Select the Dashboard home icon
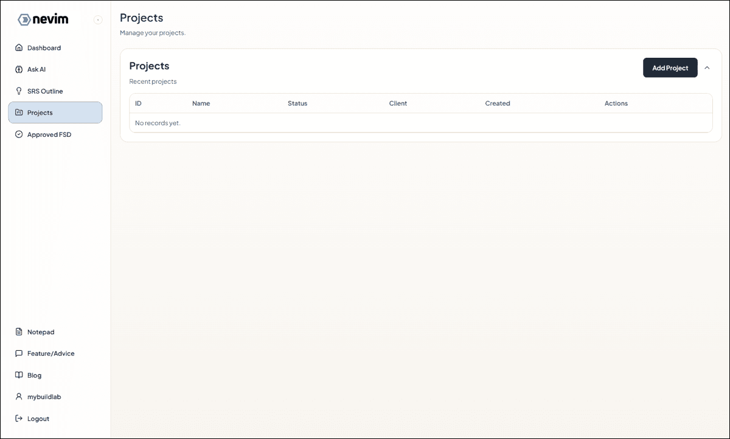 pos(18,47)
